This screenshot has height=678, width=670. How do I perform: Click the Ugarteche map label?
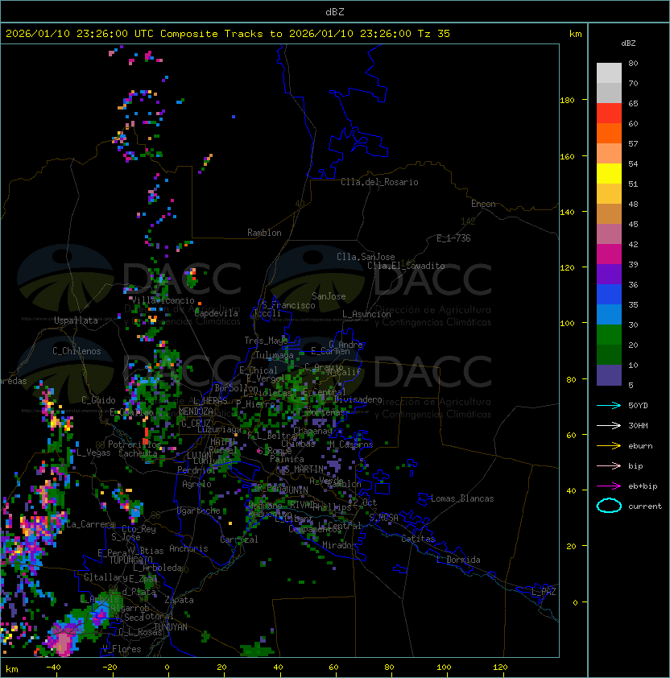click(x=199, y=511)
